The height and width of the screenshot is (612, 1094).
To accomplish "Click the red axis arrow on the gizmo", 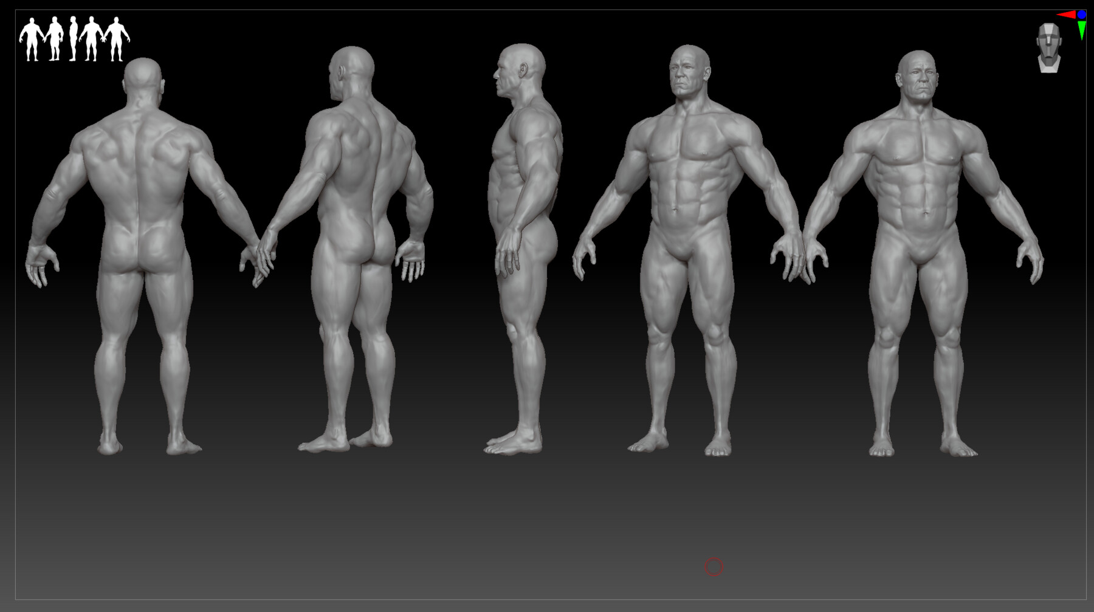I will 1068,14.
